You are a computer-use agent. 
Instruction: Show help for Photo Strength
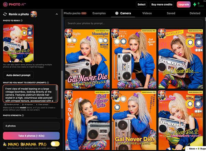click(23, 115)
